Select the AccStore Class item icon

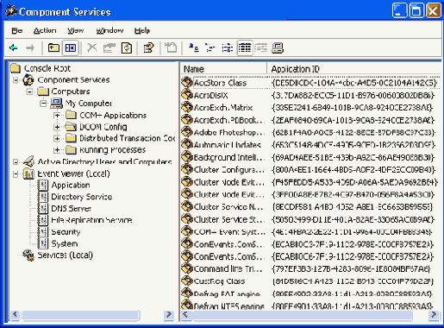[187, 82]
